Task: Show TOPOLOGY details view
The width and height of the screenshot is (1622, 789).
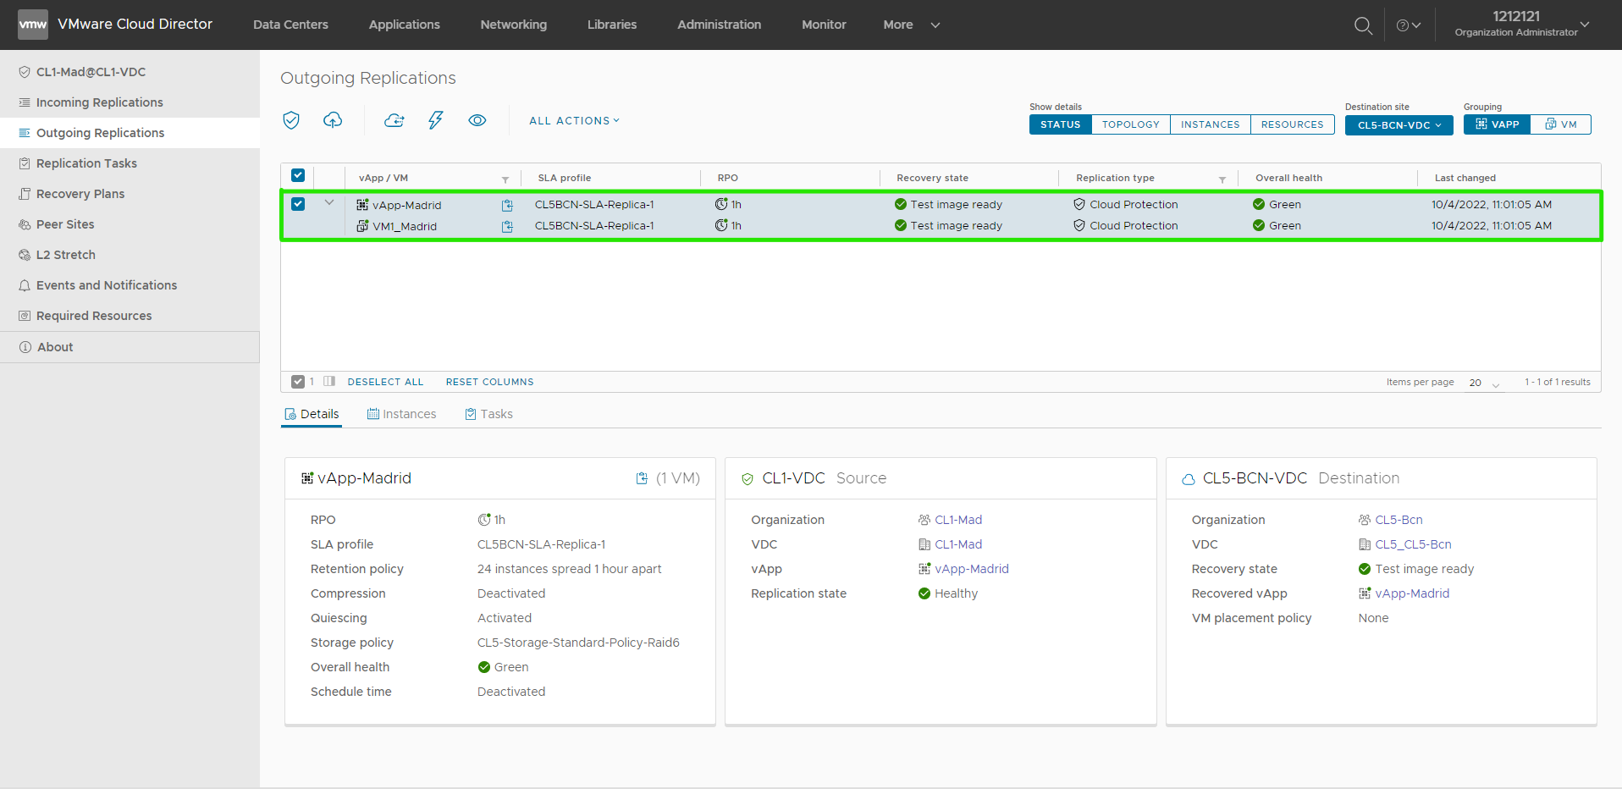Action: pos(1131,124)
